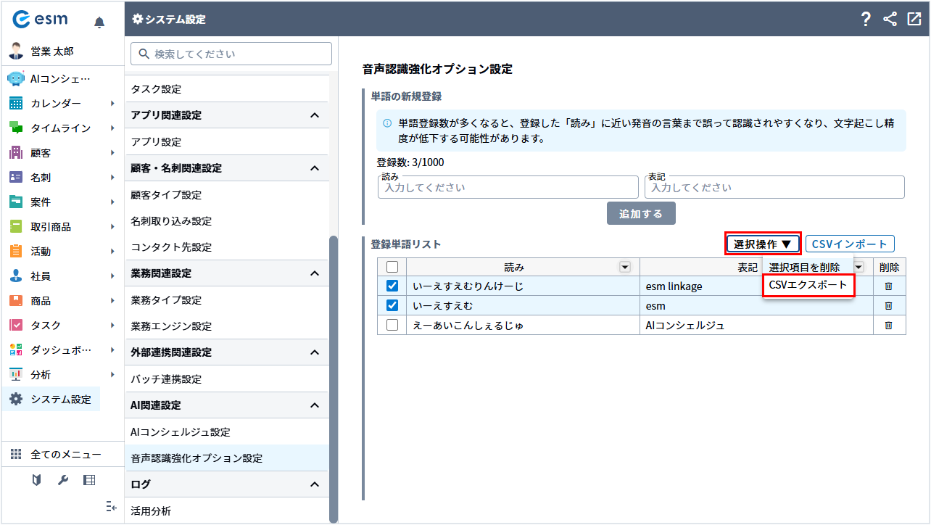Image resolution: width=931 pixels, height=525 pixels.
Task: Open the 読み column filter dropdown
Action: 624,267
